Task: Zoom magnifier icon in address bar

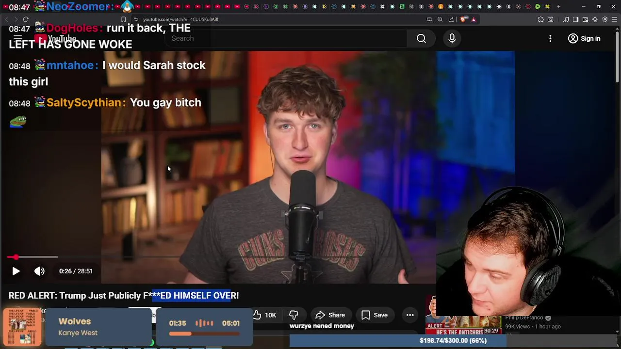Action: click(440, 19)
